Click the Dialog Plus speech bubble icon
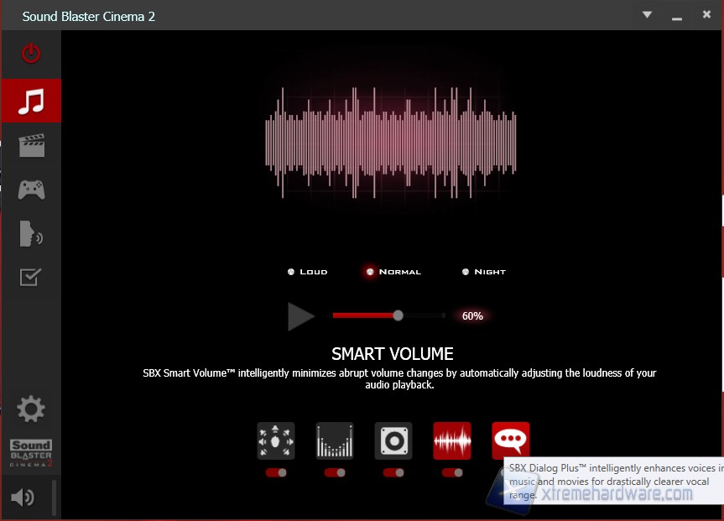Viewport: 724px width, 521px height. point(511,440)
